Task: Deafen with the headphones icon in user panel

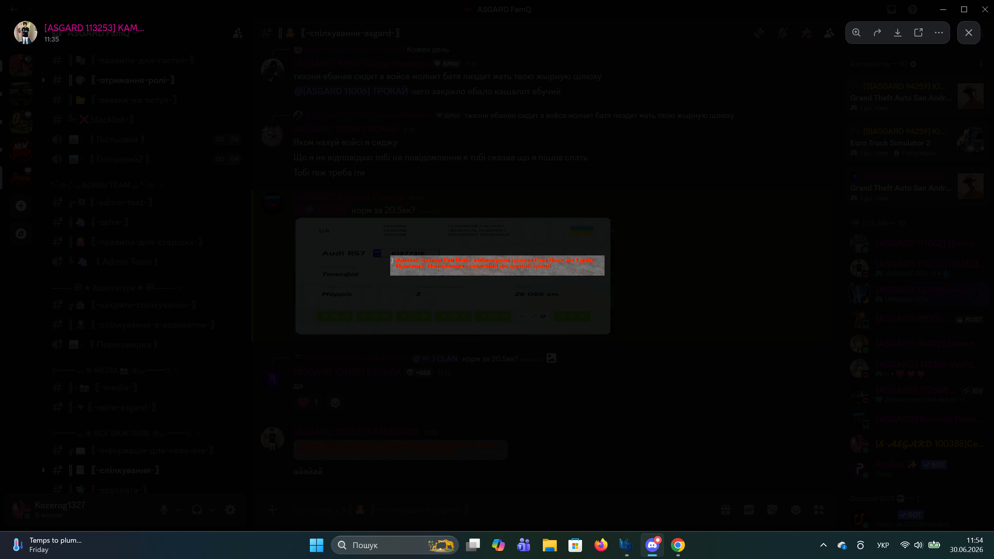Action: click(x=197, y=510)
